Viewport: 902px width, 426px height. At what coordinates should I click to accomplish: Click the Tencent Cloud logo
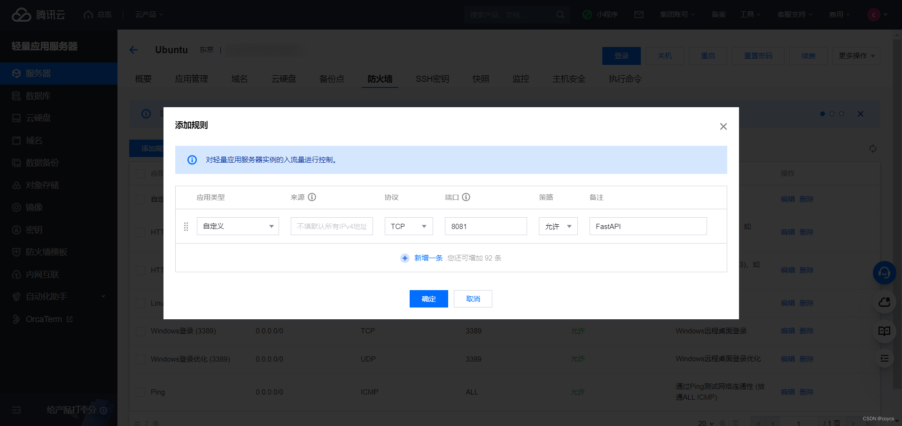tap(39, 15)
